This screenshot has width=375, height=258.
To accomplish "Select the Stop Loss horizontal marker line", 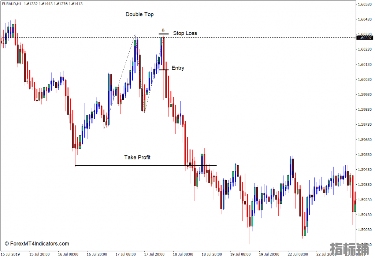I will pyautogui.click(x=163, y=34).
